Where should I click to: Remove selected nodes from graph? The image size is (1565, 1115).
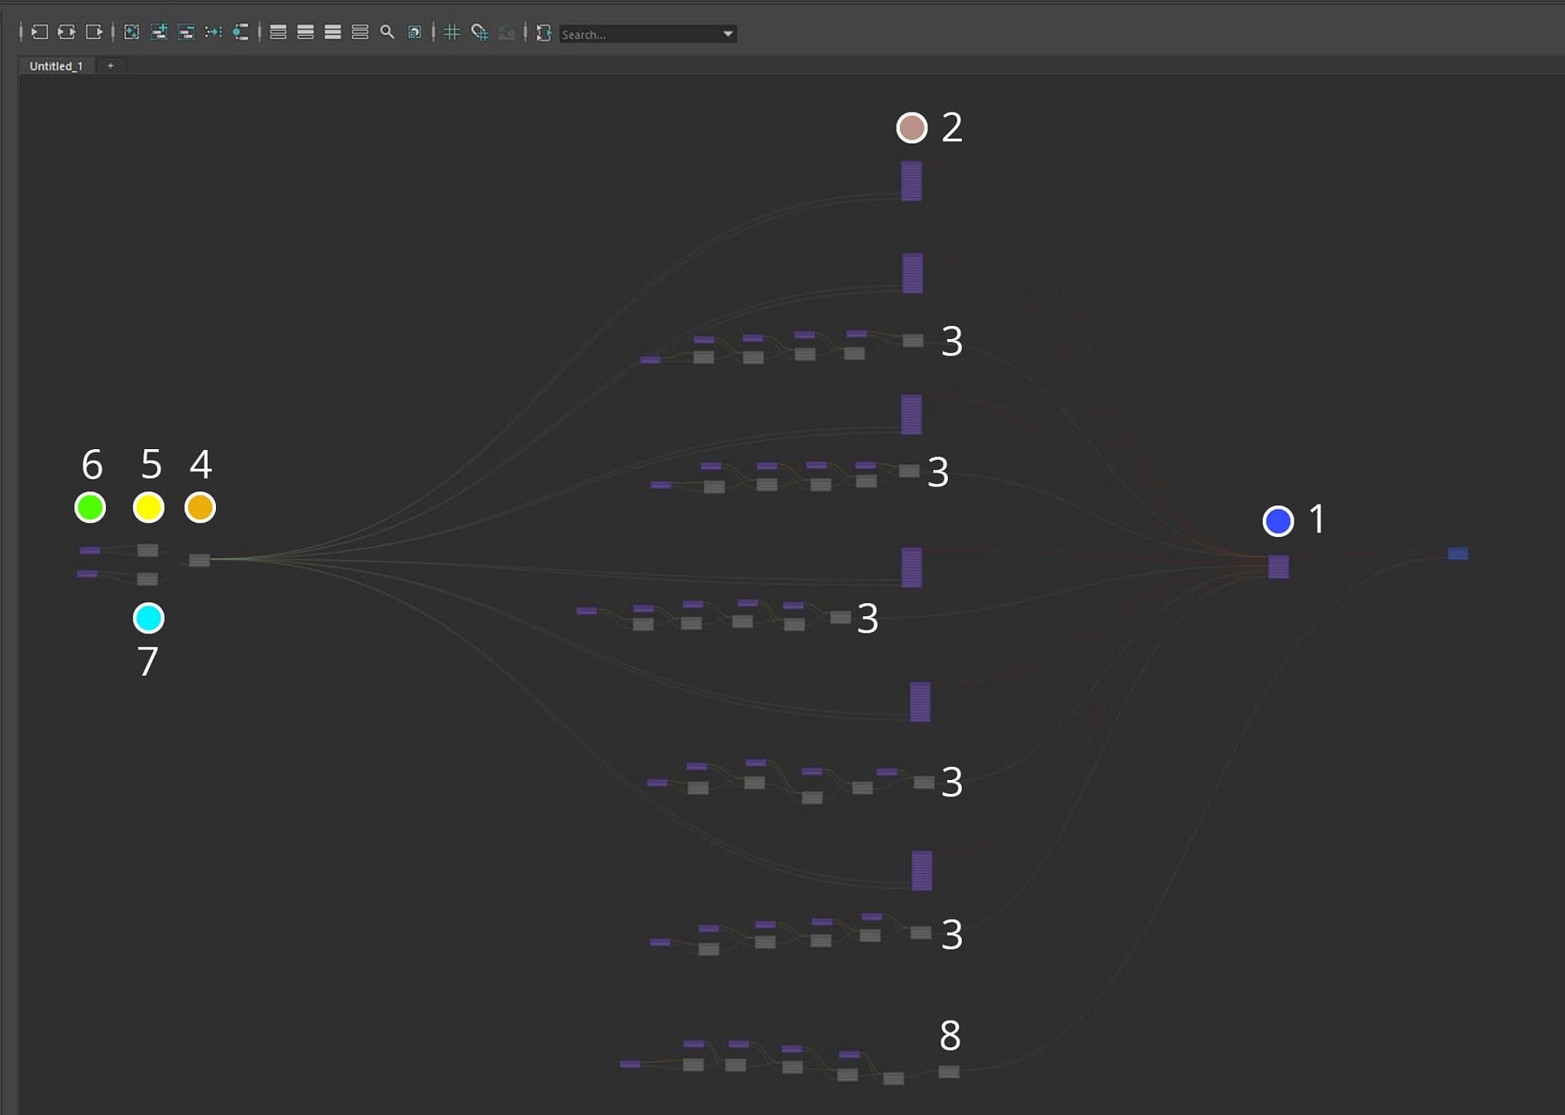(x=186, y=33)
